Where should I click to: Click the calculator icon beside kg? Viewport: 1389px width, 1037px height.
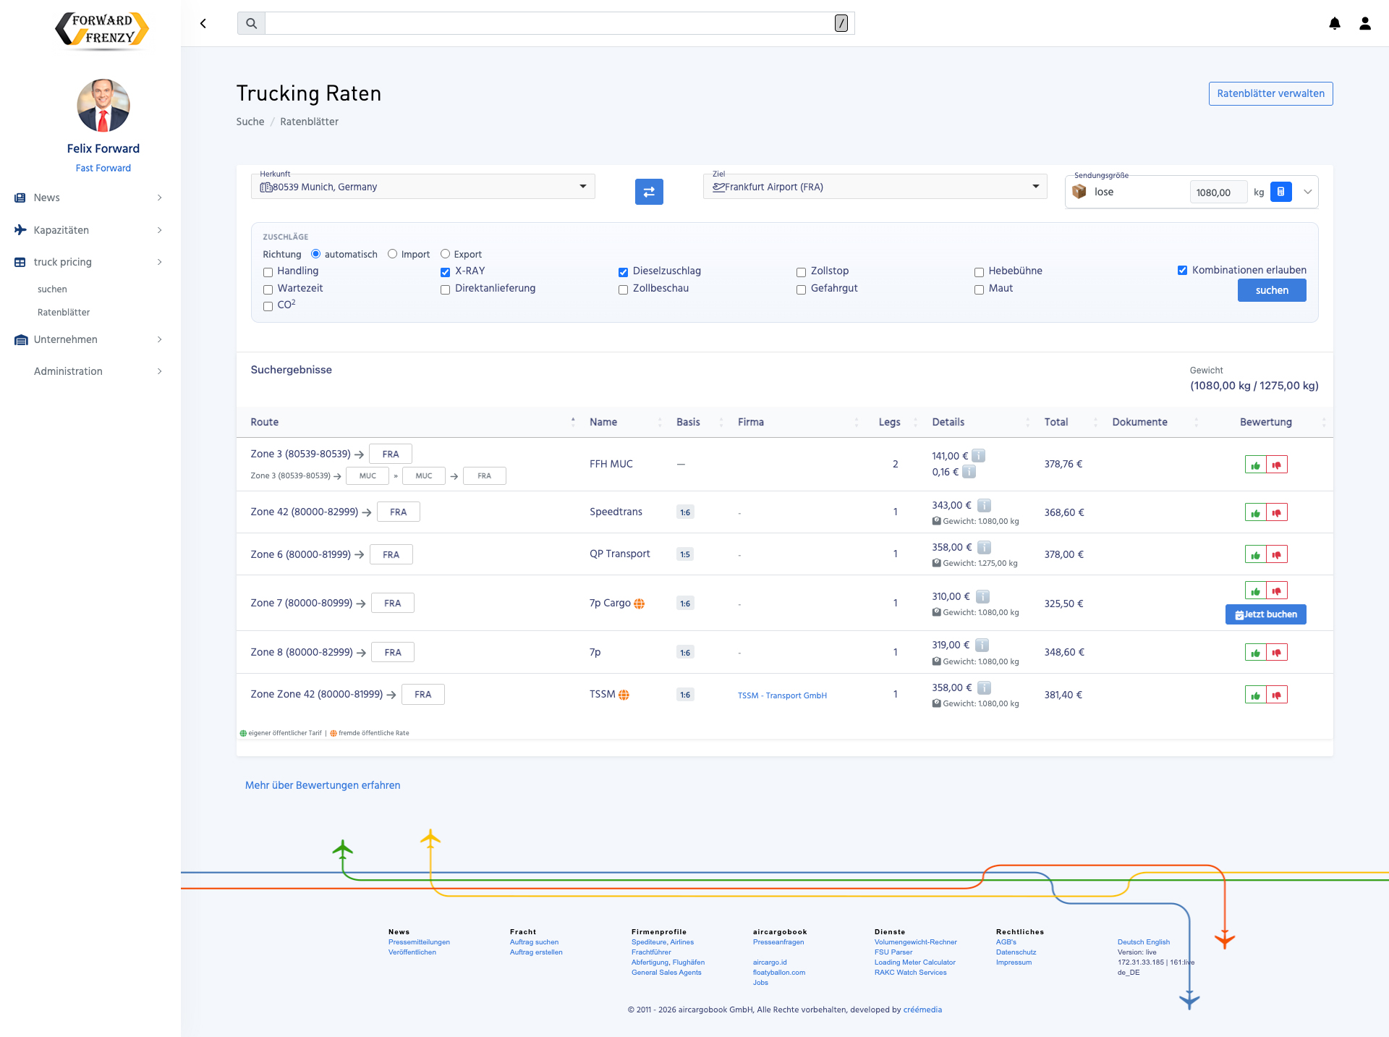click(x=1280, y=192)
